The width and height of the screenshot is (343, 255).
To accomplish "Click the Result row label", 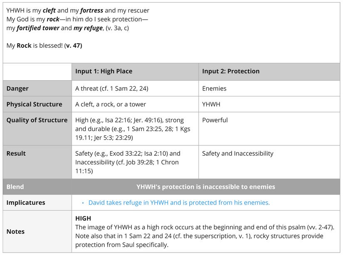I will pos(16,153).
